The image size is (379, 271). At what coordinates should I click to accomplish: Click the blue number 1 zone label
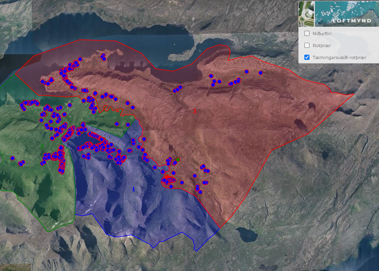(133, 189)
